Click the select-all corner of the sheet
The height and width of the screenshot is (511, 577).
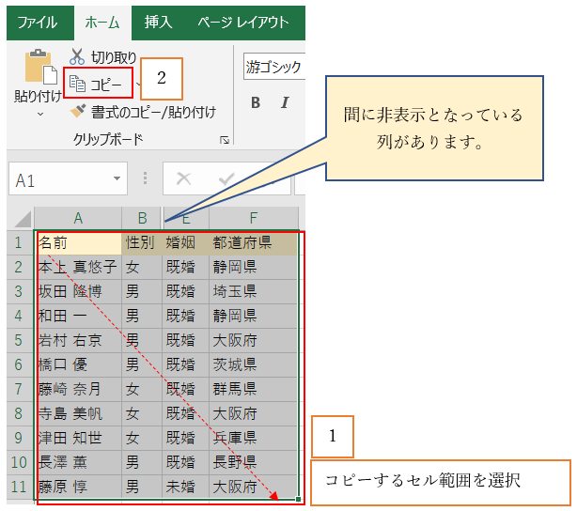[x=22, y=218]
